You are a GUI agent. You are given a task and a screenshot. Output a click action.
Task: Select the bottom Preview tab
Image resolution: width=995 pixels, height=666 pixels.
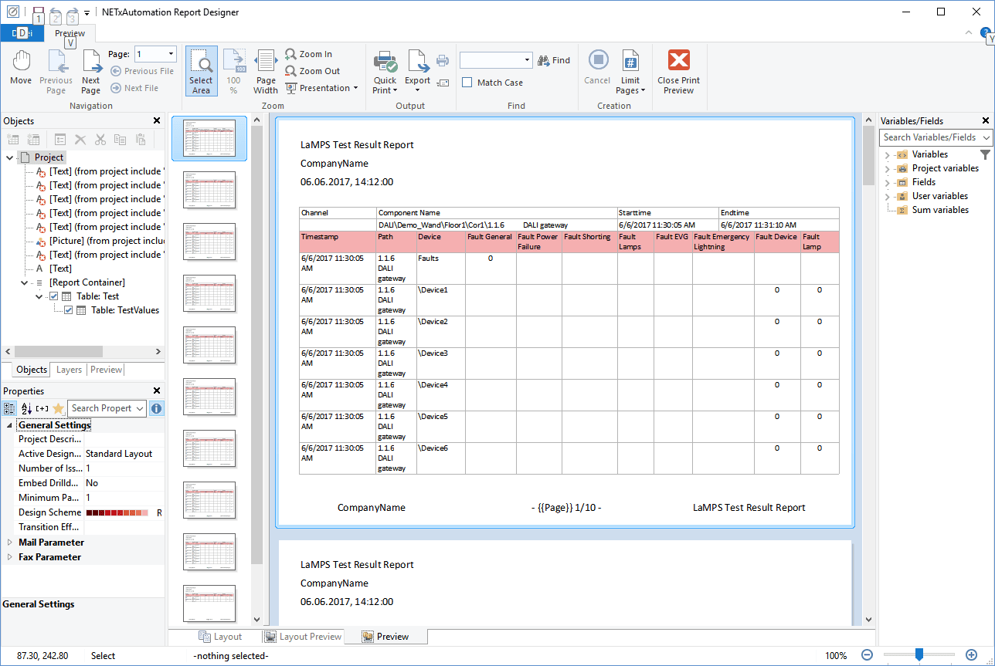[x=385, y=637]
